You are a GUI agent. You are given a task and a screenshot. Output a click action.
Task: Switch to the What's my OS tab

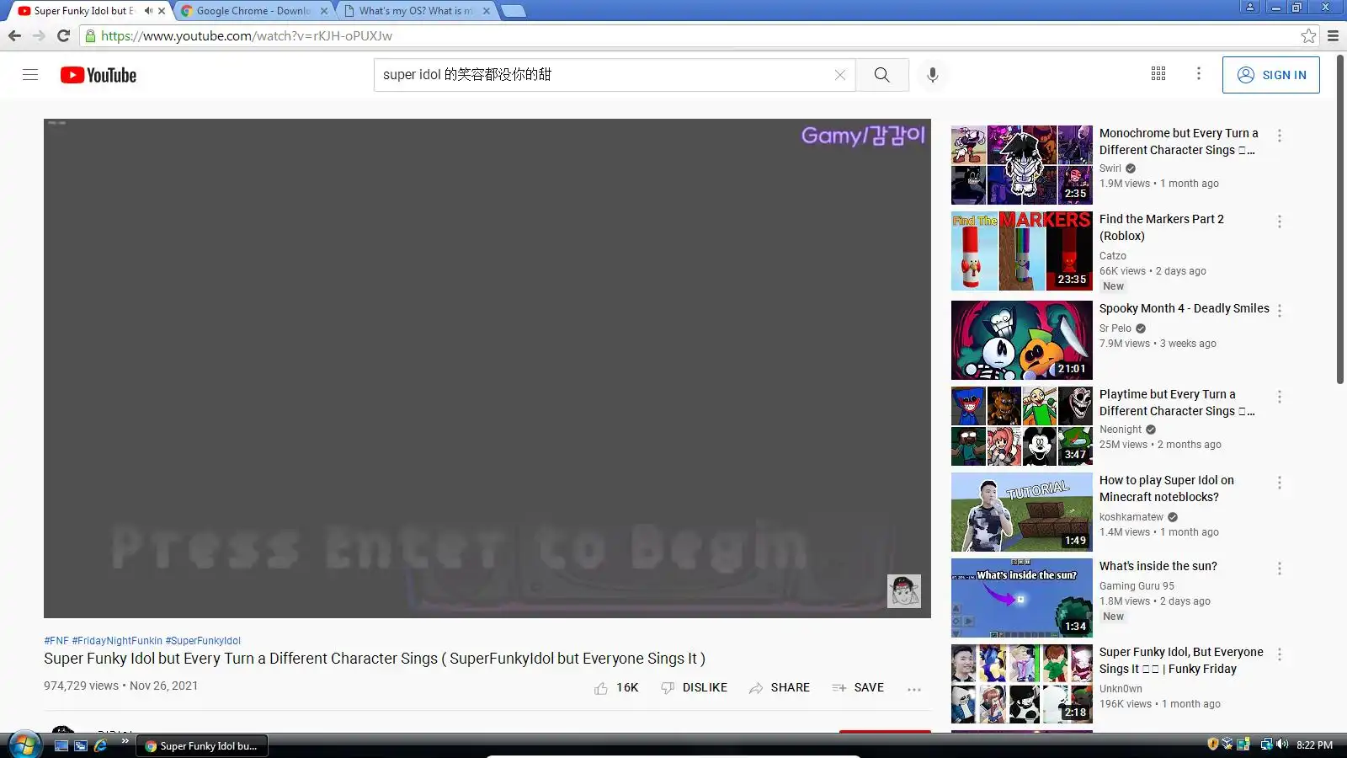point(415,11)
